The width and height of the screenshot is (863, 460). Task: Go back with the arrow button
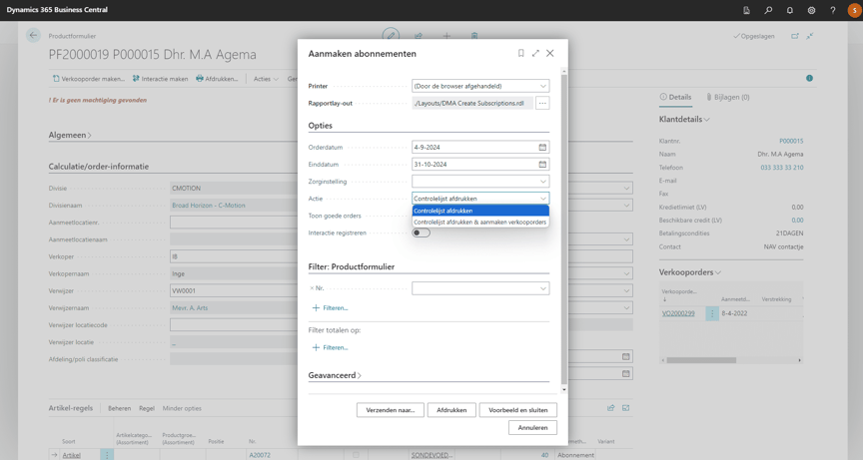coord(33,35)
